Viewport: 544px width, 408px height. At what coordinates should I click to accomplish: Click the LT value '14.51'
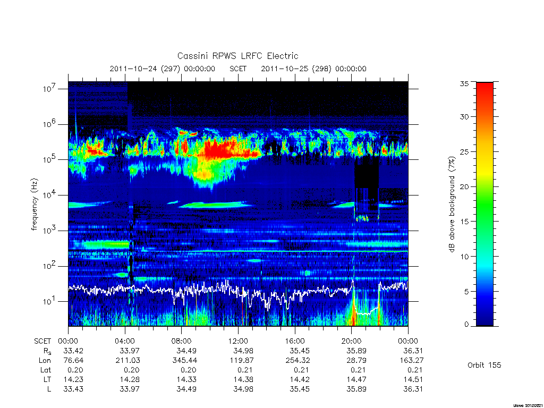point(413,379)
